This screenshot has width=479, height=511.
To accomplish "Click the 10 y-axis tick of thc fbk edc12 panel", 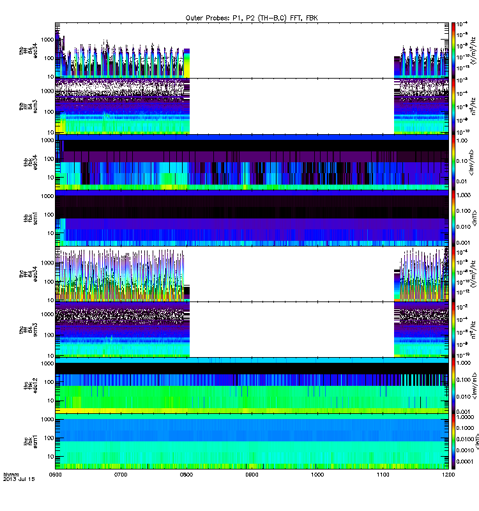I will pyautogui.click(x=50, y=401).
